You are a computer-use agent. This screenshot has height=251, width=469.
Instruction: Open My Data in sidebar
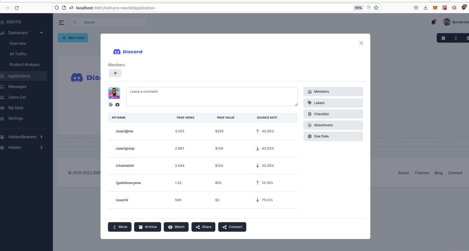tap(16, 108)
